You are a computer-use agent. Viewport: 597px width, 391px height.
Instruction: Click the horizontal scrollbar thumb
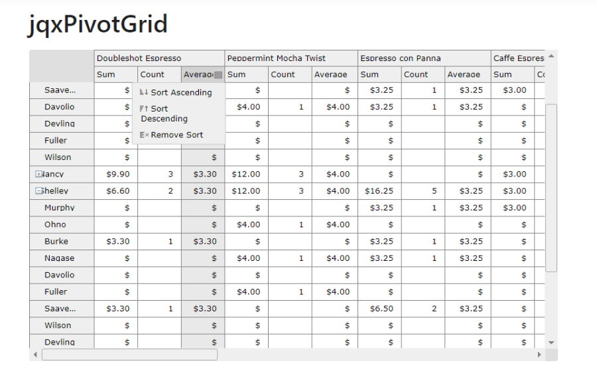(129, 354)
